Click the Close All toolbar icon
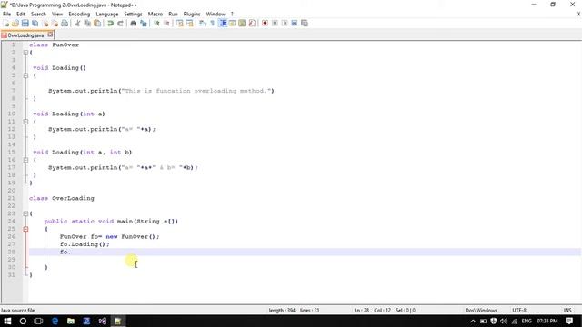Screen dimensions: 582x327 pyautogui.click(x=55, y=23)
